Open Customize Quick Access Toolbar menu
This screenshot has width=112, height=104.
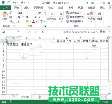(28, 3)
